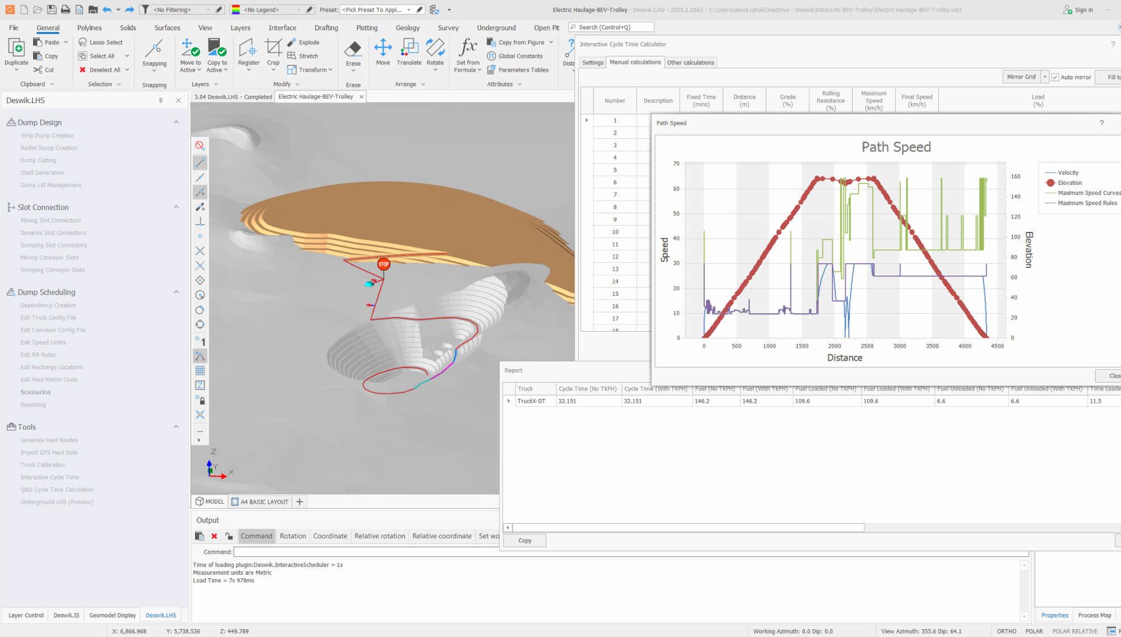The height and width of the screenshot is (637, 1121).
Task: Select the Mirror Grid icon
Action: (1020, 77)
